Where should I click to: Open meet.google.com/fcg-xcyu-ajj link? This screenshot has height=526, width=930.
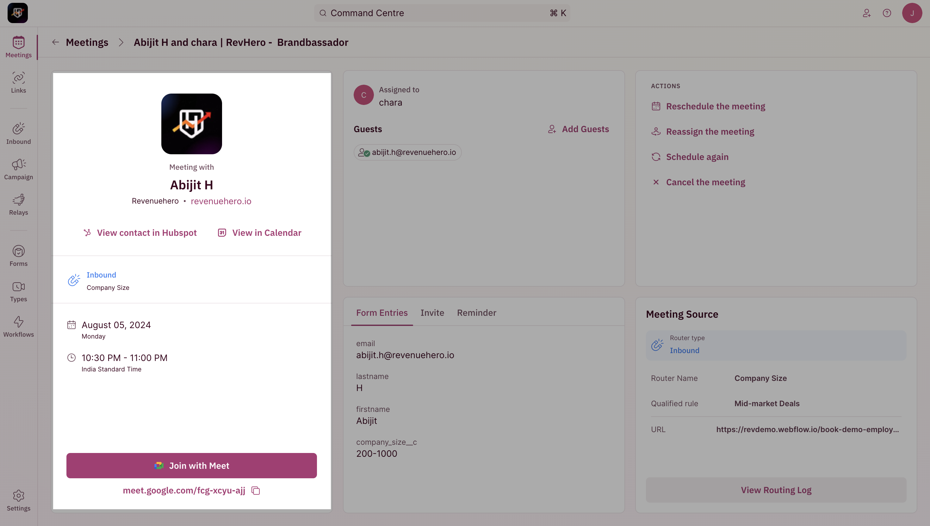click(x=184, y=491)
